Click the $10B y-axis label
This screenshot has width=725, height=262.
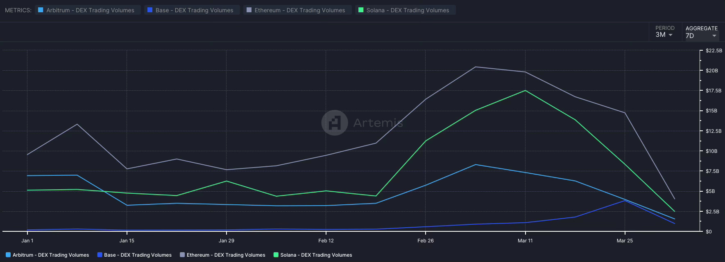[711, 151]
